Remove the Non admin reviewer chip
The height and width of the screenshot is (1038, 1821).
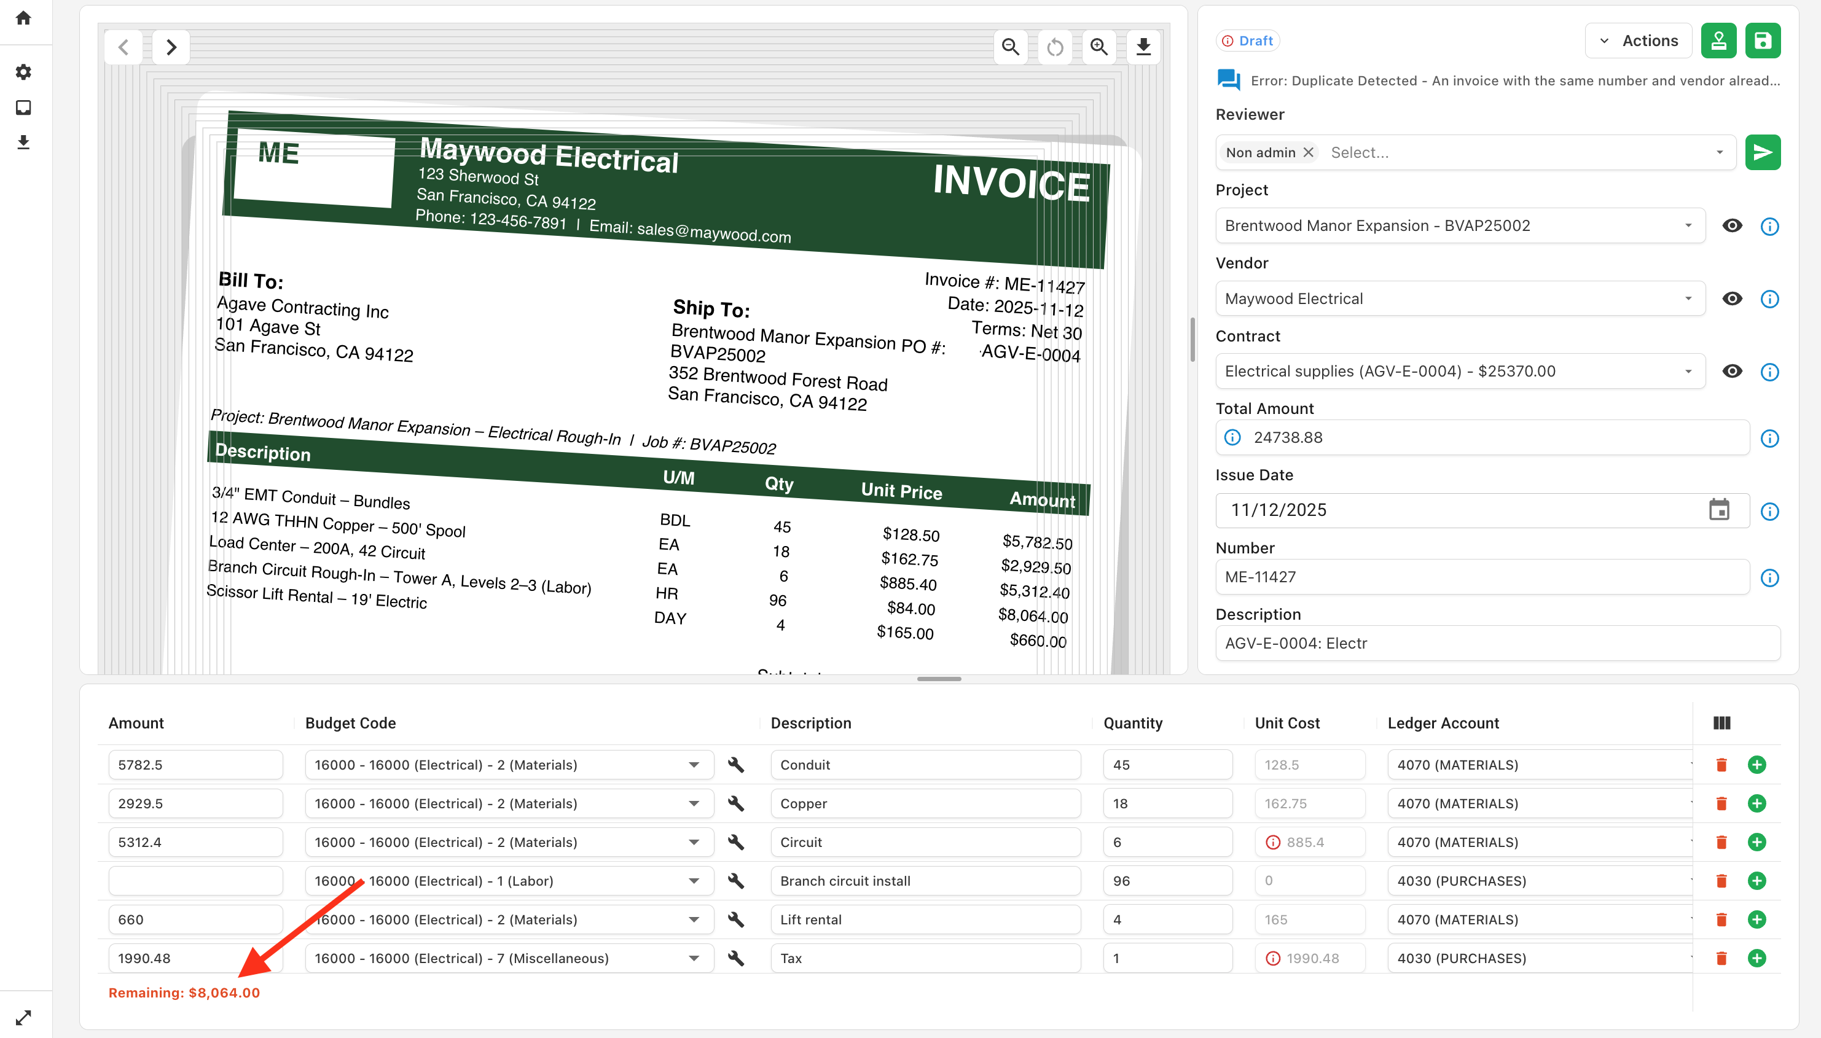pos(1309,152)
